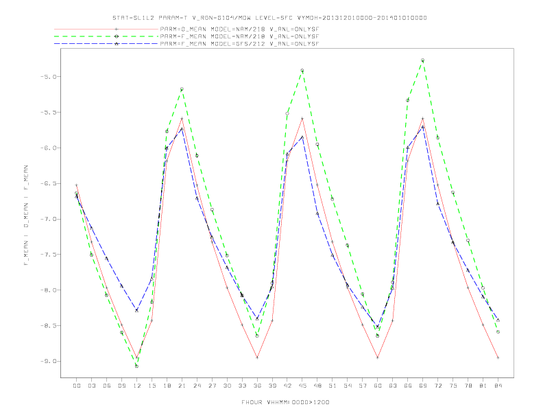
Task: Click x-axis tick label 09
Action: pyautogui.click(x=121, y=386)
